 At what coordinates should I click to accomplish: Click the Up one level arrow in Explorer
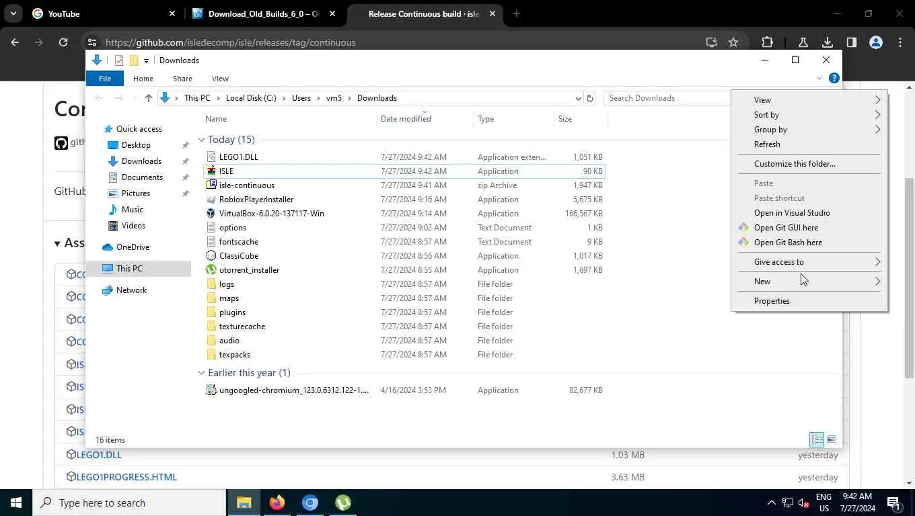149,98
